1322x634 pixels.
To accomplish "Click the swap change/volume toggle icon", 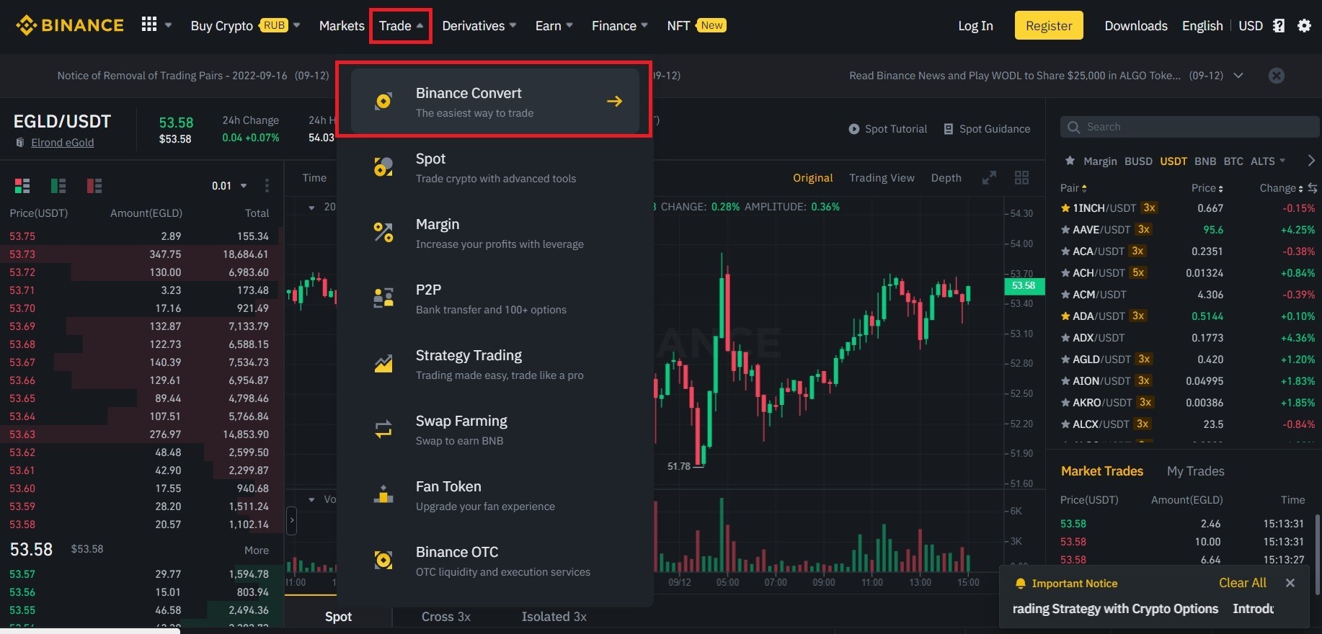I will click(x=1313, y=188).
